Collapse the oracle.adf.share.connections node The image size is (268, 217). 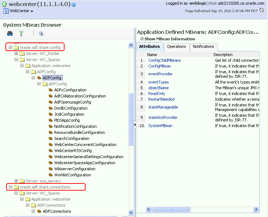tap(10, 187)
